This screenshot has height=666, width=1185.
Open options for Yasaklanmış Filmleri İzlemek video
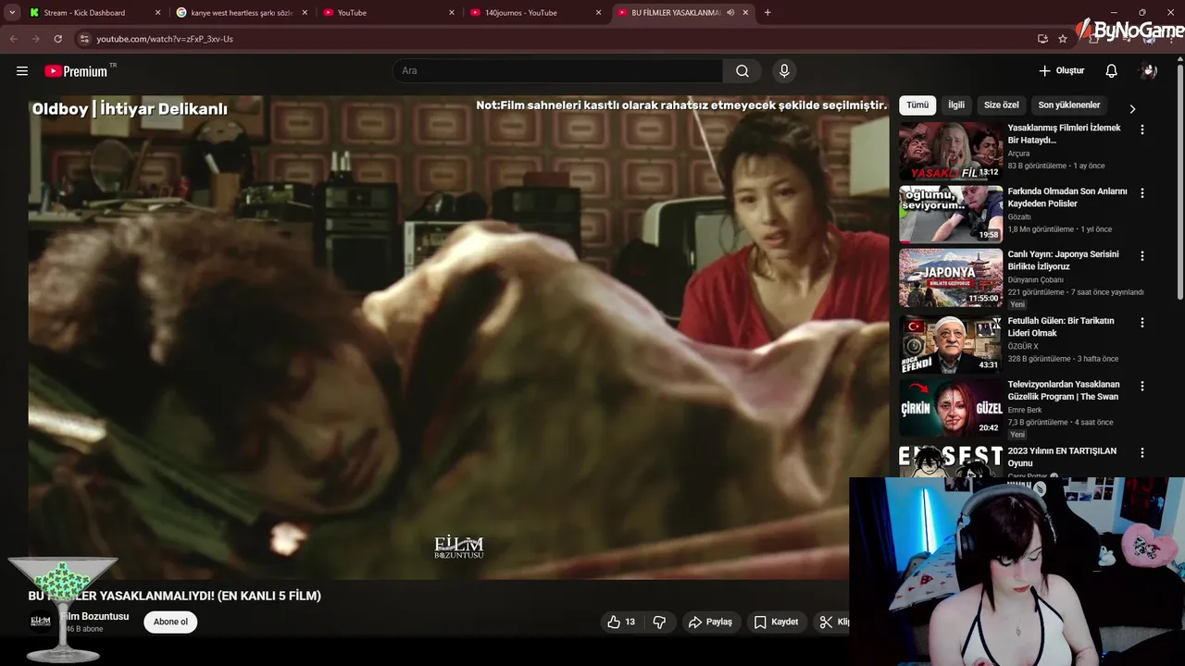tap(1141, 129)
